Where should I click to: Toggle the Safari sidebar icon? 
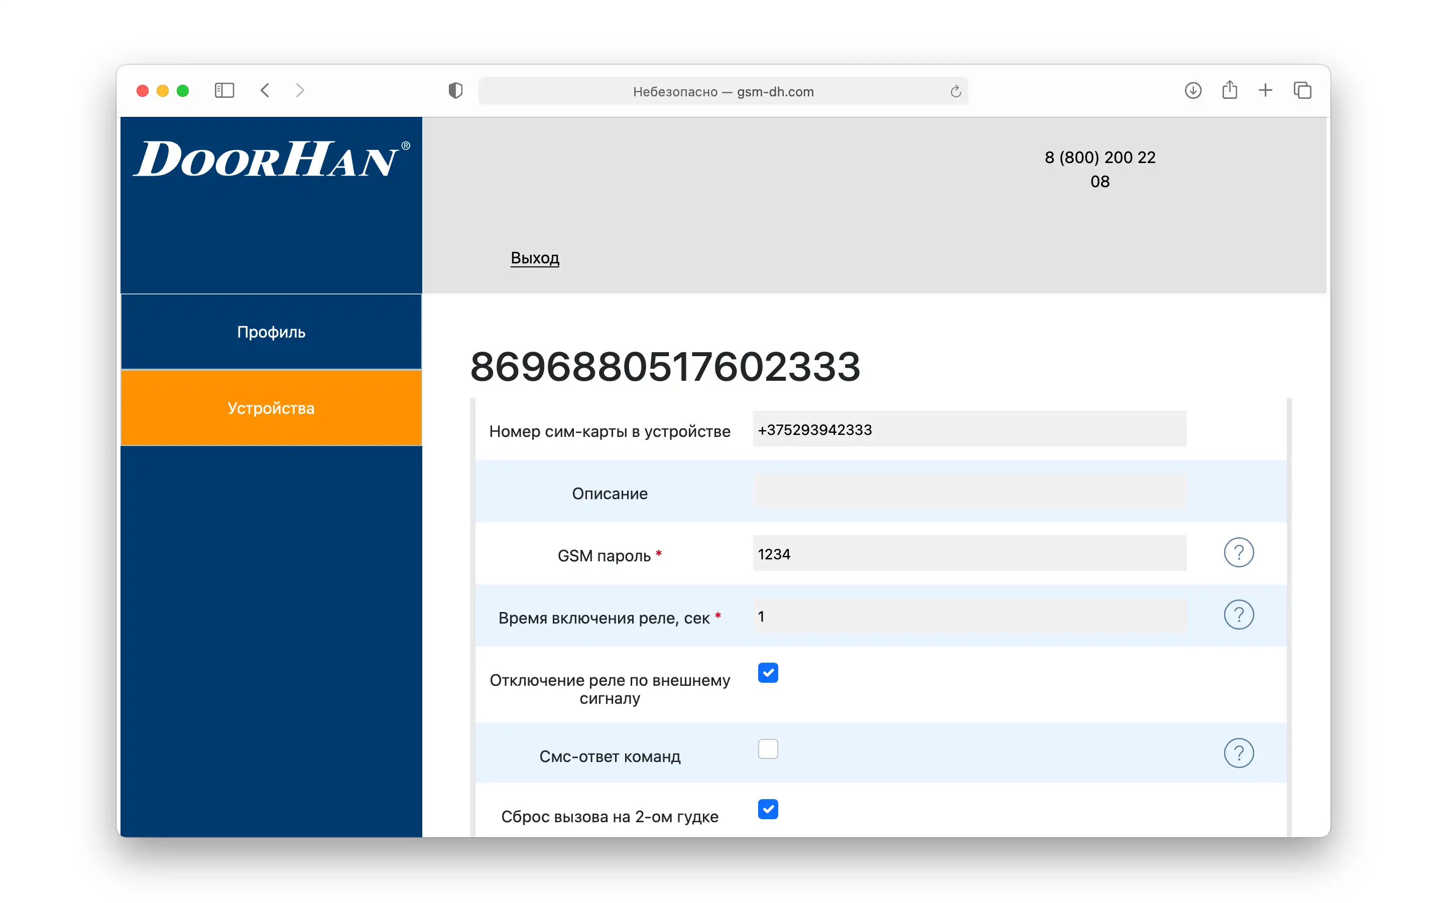[x=224, y=91]
